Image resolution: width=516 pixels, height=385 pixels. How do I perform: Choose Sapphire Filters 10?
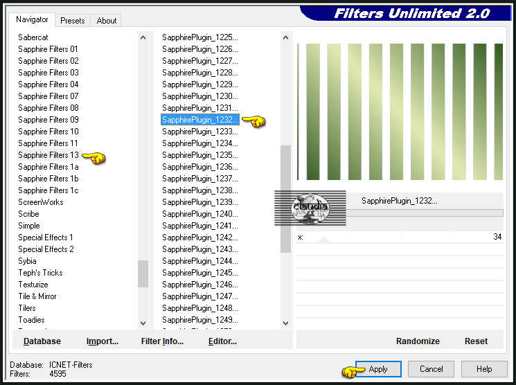48,132
